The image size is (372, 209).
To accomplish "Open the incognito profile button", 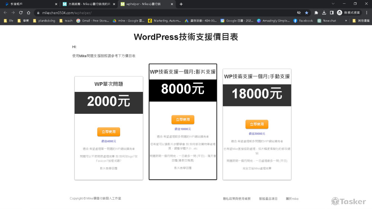I will 349,13.
